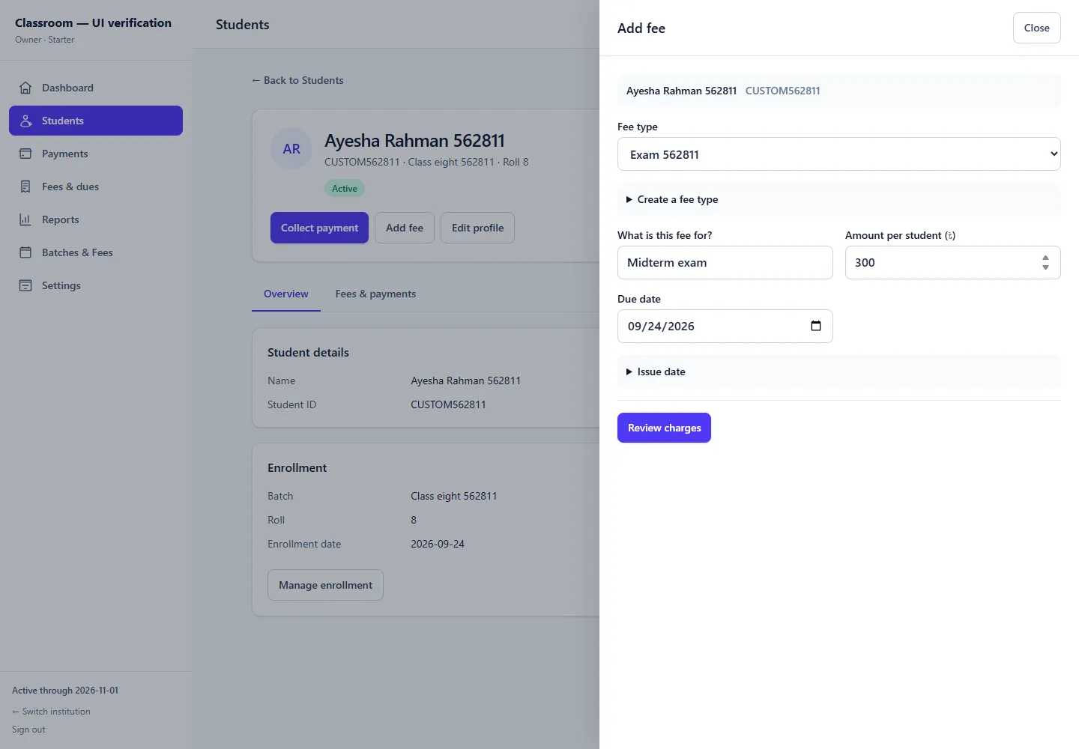
Task: Click the CUSTOM562811 ID in Add fee panel
Action: point(782,91)
